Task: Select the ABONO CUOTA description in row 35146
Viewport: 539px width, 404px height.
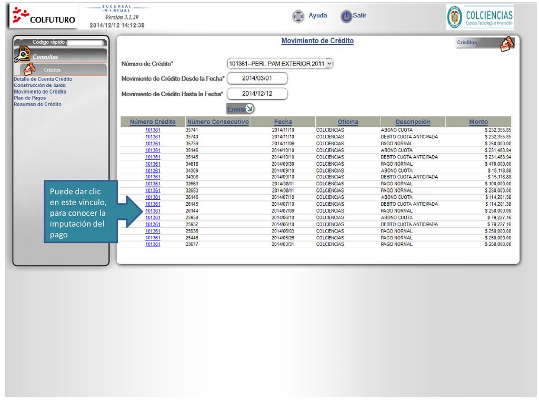Action: [x=397, y=150]
